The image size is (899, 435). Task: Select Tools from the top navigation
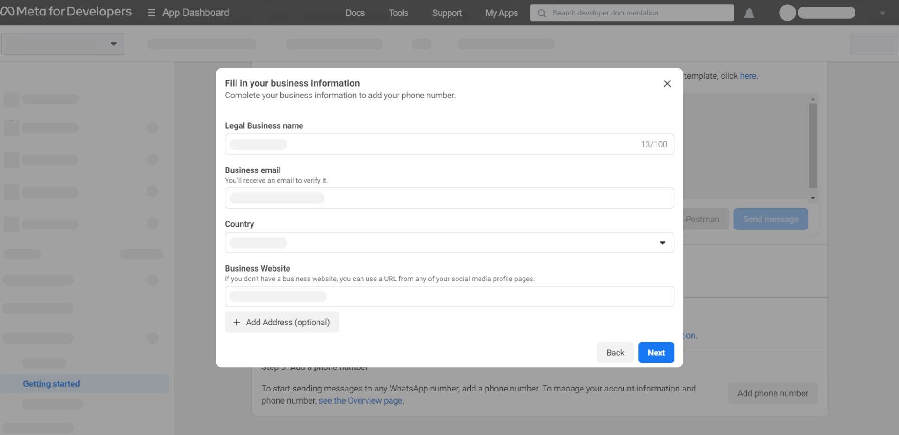pos(398,13)
